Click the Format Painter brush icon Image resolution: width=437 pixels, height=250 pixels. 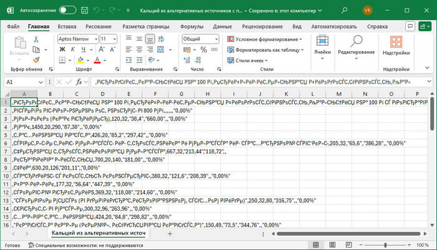[x=36, y=59]
